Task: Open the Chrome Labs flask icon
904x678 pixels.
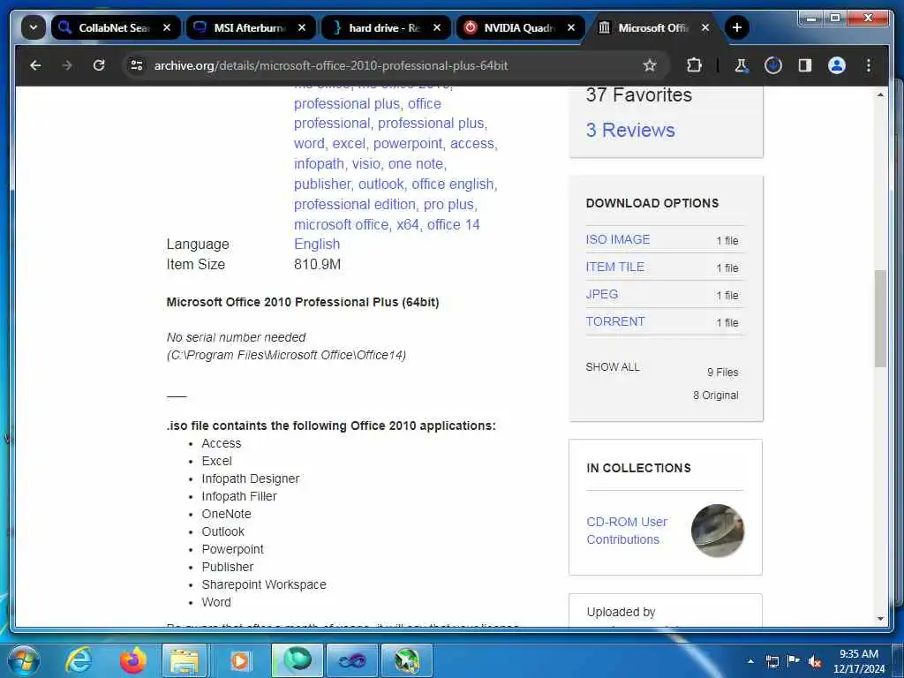Action: [x=742, y=65]
